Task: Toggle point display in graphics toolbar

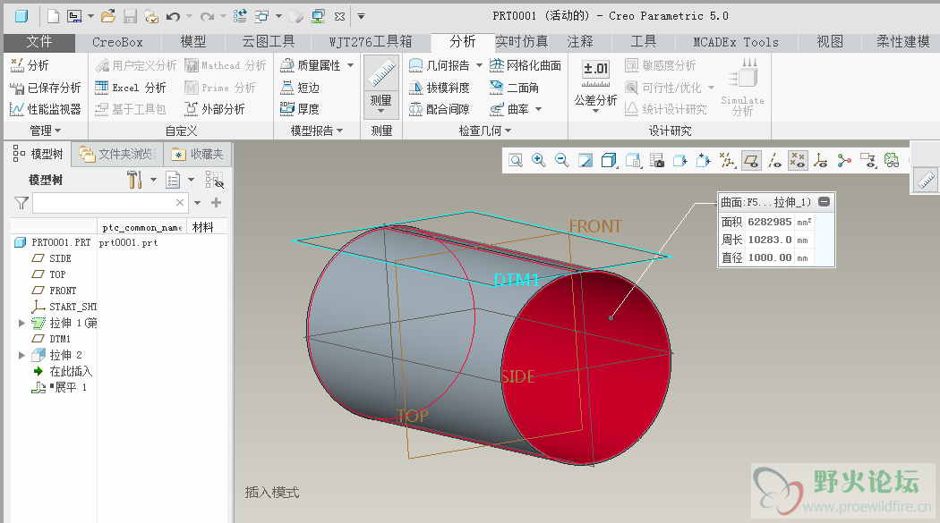Action: [x=798, y=160]
